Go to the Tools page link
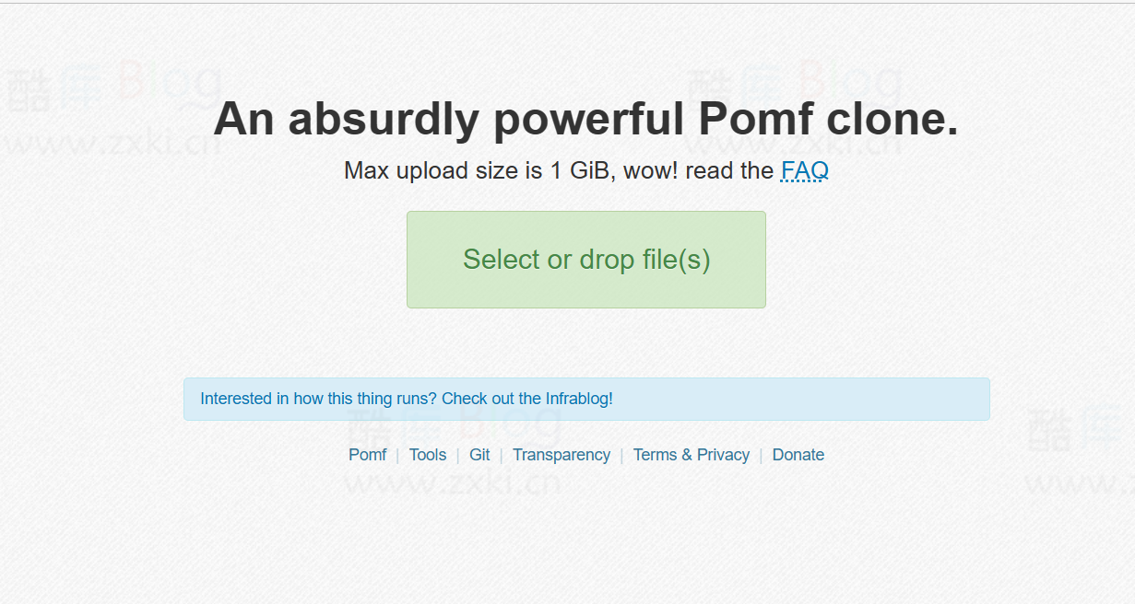 [428, 455]
